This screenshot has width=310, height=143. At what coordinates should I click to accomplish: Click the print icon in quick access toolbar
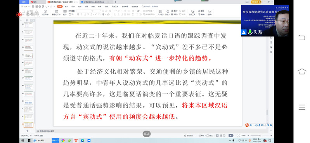point(40,7)
